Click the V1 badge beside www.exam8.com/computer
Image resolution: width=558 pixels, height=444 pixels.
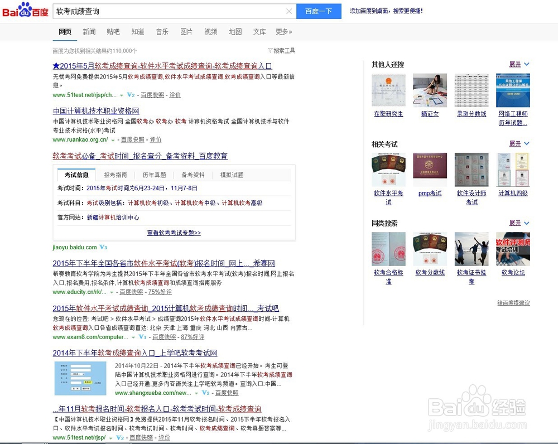pyautogui.click(x=143, y=336)
